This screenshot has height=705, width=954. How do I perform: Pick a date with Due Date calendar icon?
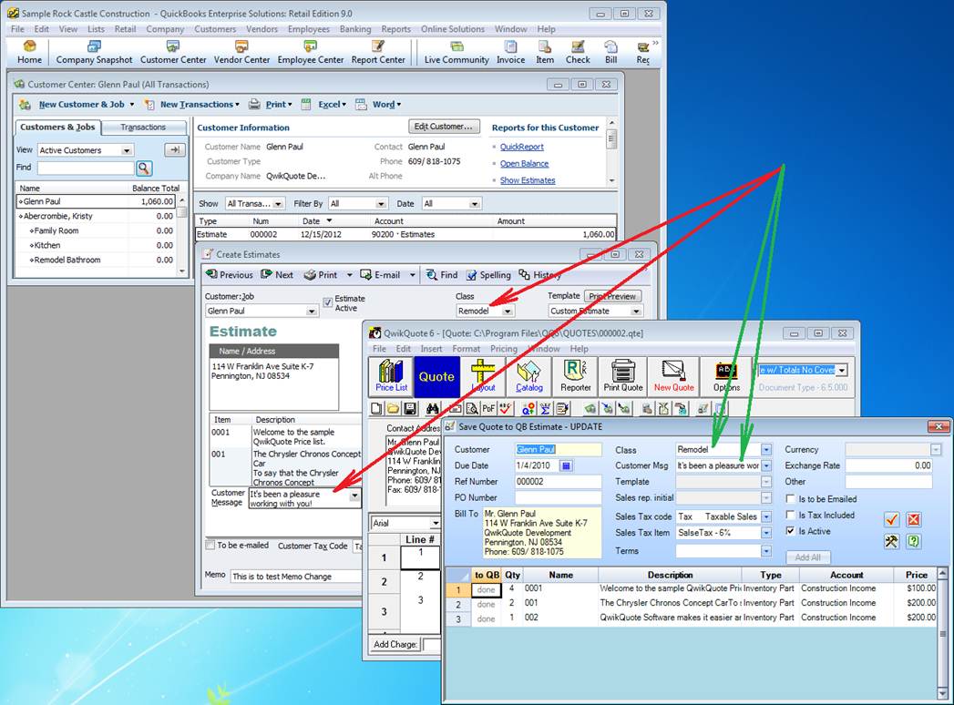point(566,466)
